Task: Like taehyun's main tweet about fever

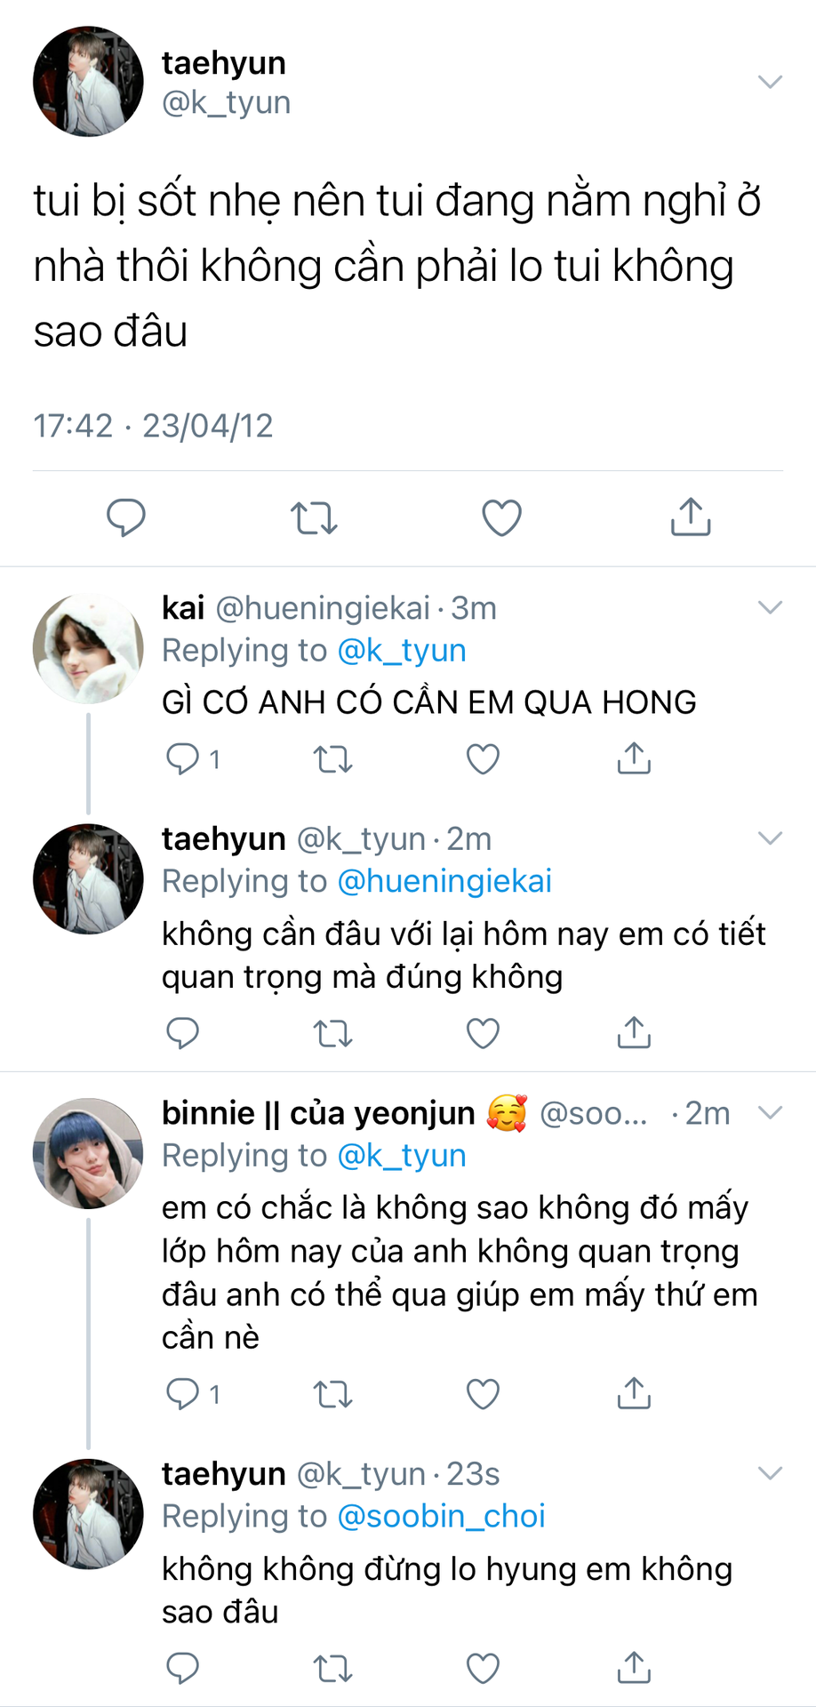Action: pyautogui.click(x=501, y=517)
